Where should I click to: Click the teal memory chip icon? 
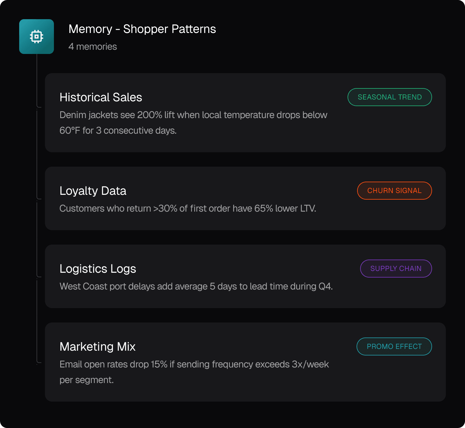pos(37,37)
